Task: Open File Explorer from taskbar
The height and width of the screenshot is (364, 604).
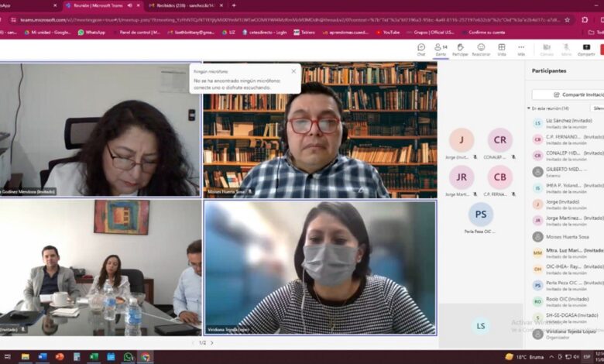Action: [x=26, y=357]
